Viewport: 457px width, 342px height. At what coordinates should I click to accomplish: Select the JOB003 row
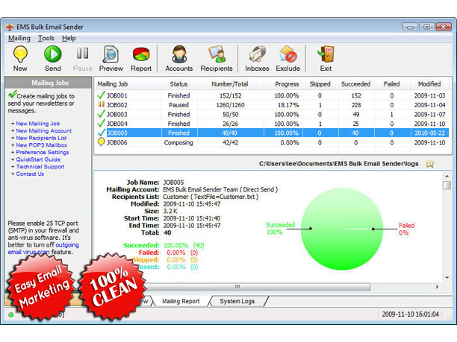click(273, 114)
